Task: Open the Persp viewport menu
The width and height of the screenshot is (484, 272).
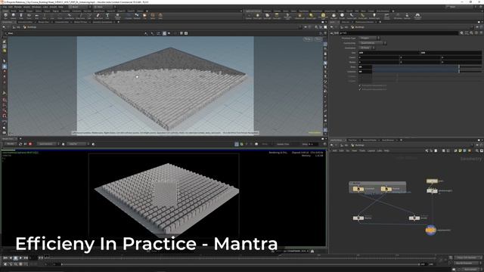Action: [308, 39]
